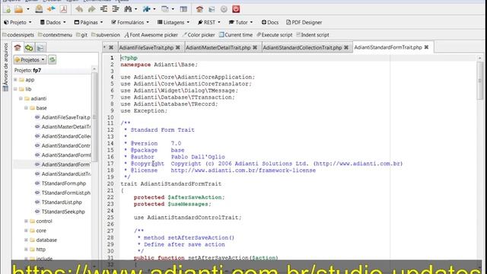Open the Color picker tool

tap(199, 35)
